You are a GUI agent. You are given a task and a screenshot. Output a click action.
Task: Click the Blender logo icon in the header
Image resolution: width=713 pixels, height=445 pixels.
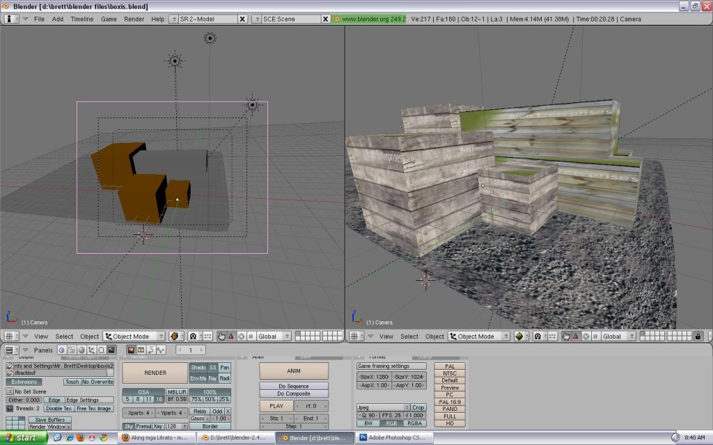(x=8, y=19)
